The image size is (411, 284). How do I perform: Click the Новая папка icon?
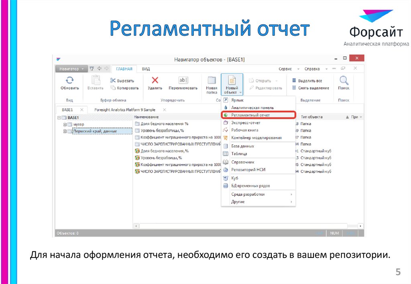point(211,79)
